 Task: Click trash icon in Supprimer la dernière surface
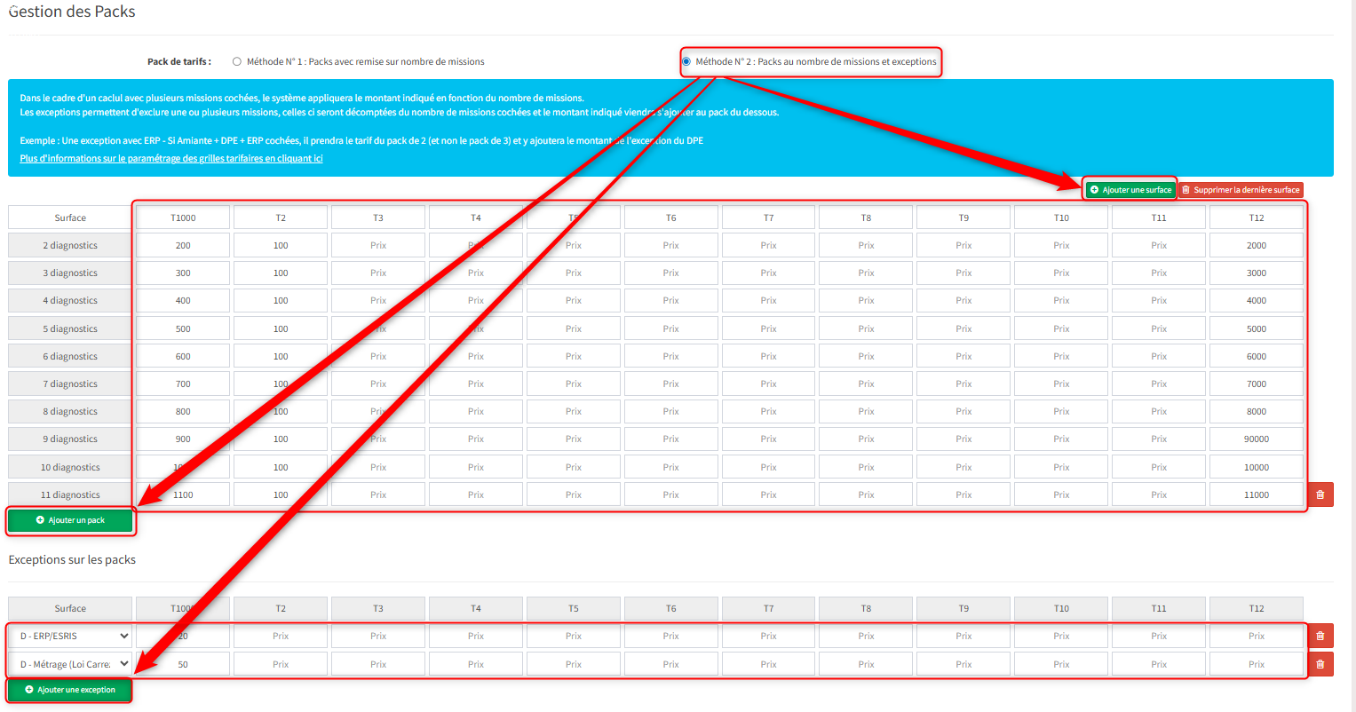click(1186, 190)
